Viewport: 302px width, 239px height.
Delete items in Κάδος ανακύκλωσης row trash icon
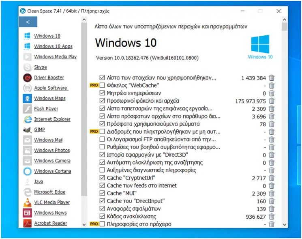(x=272, y=216)
